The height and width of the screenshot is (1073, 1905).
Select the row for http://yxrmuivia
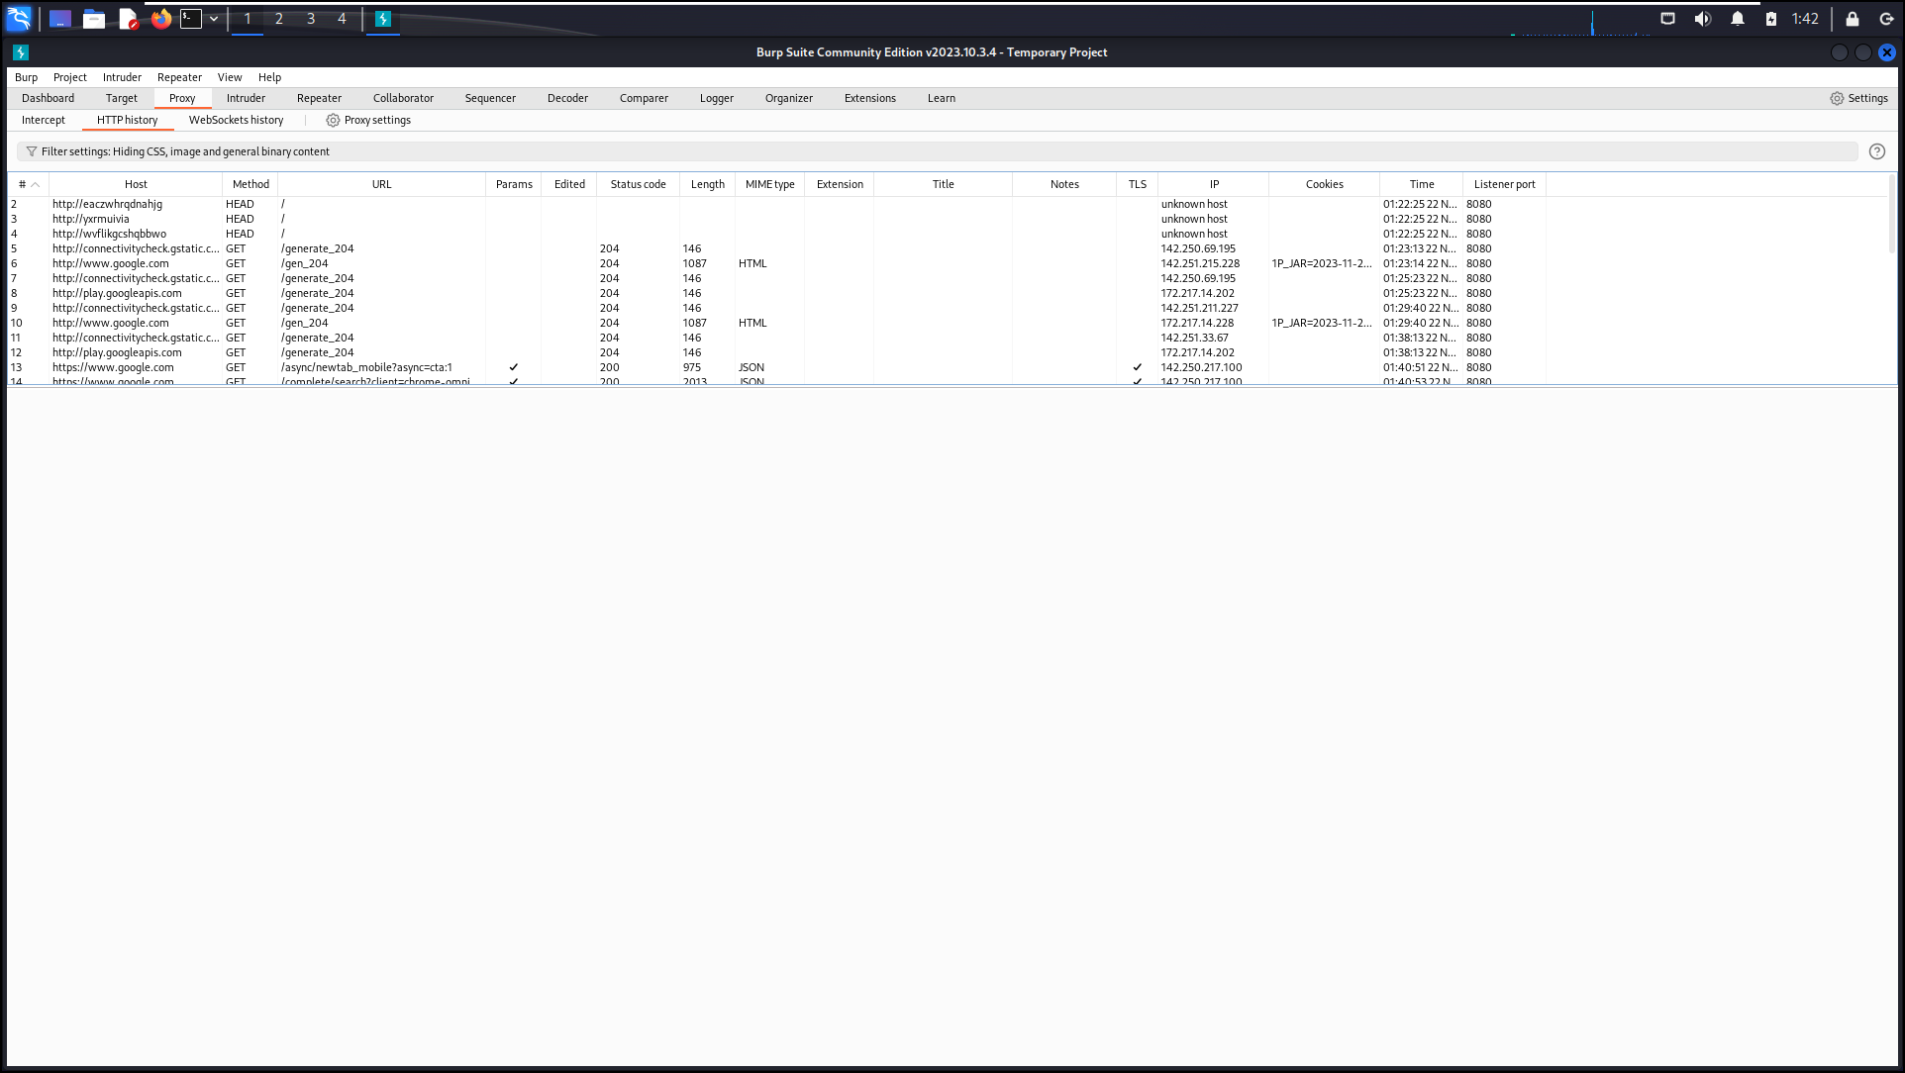tap(949, 219)
